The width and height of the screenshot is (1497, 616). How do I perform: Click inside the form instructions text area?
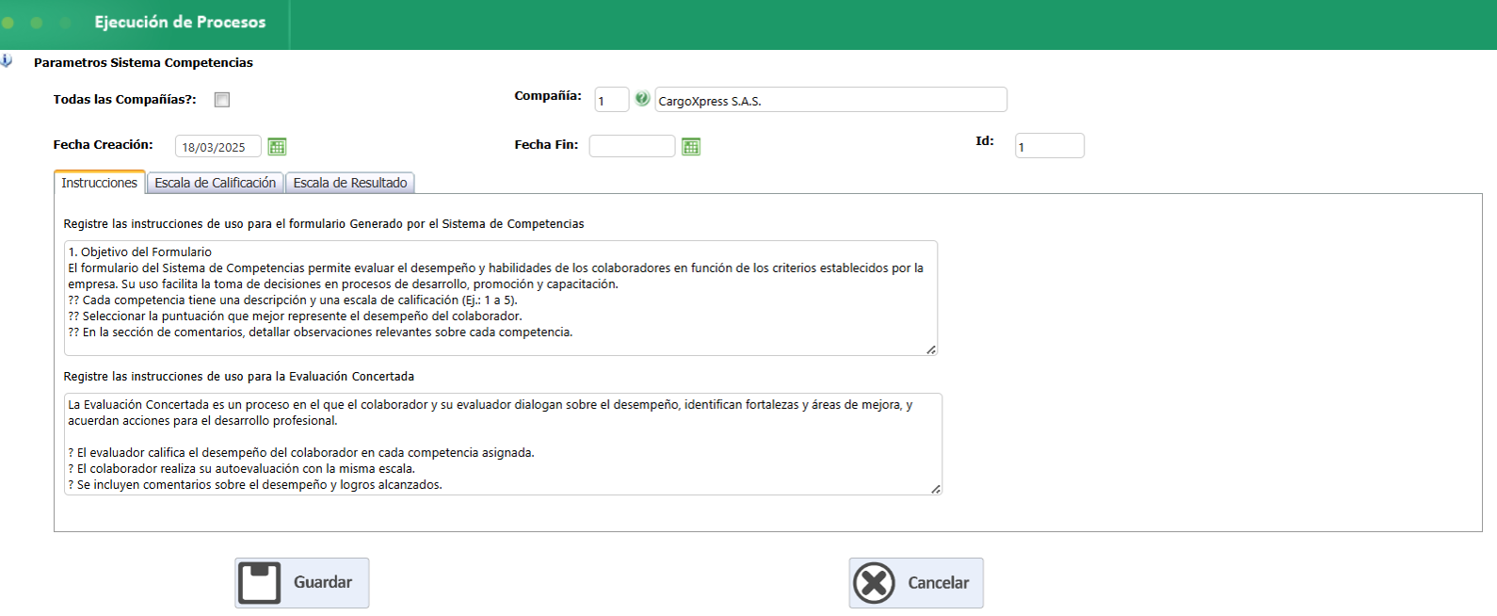tap(500, 298)
